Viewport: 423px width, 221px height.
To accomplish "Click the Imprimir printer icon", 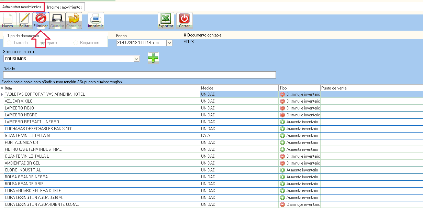I will (x=96, y=20).
